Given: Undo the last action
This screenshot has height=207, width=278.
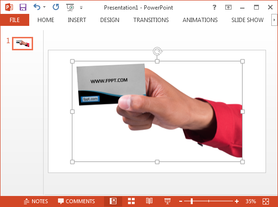Looking at the screenshot, I should click(x=37, y=7).
